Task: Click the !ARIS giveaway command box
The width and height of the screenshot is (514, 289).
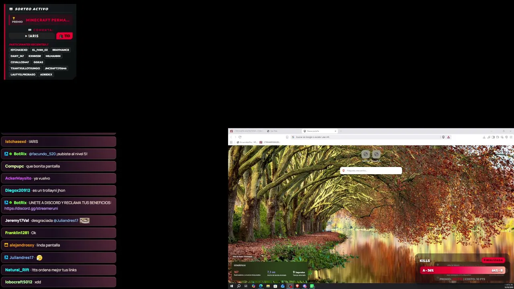Action: (x=32, y=36)
